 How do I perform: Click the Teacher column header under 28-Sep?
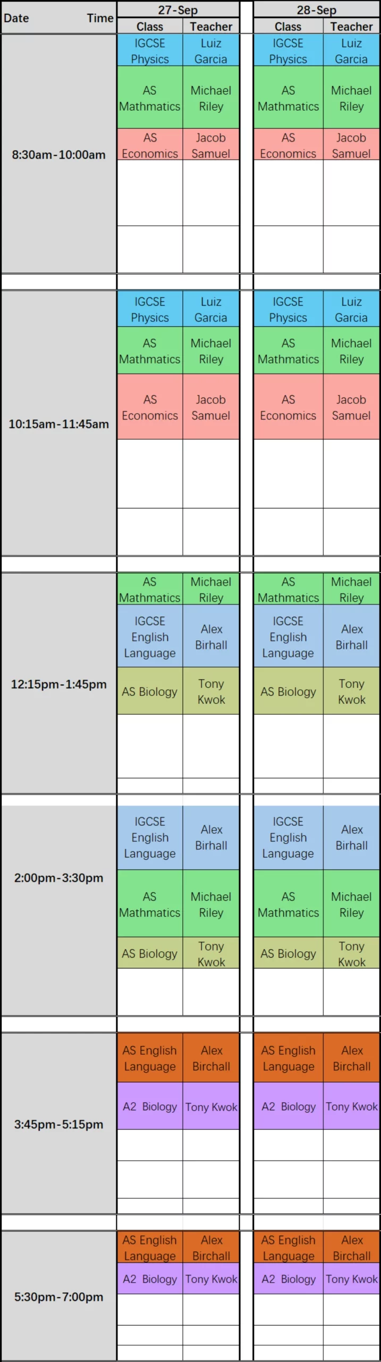coord(351,26)
